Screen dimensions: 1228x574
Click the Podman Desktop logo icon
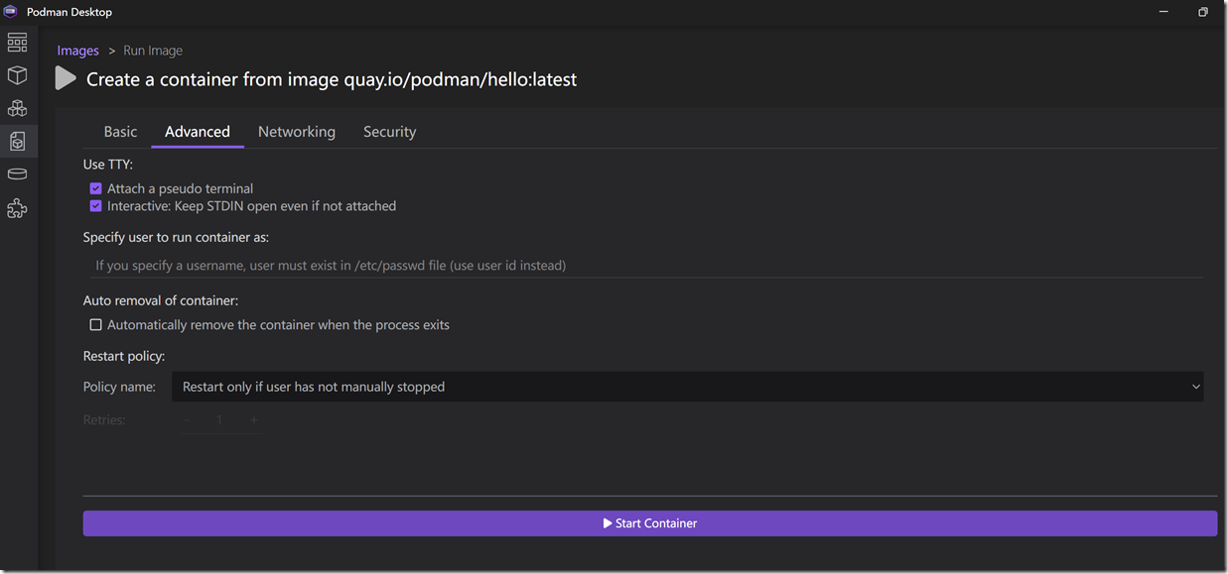[12, 12]
